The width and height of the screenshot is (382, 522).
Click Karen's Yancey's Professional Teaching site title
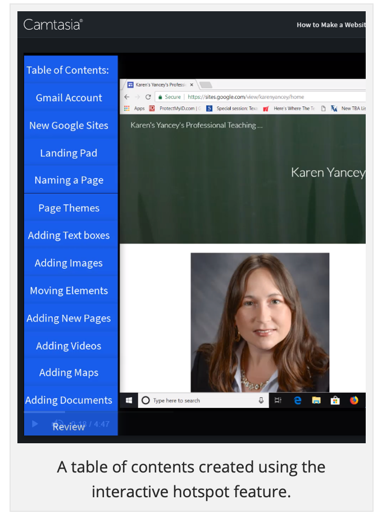point(197,125)
